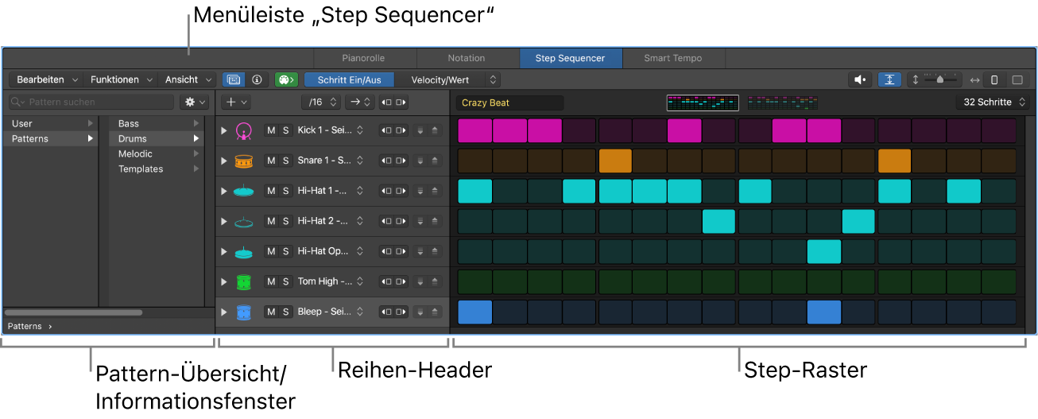Click the Kick 1 drum icon
1038x419 pixels.
click(x=244, y=130)
